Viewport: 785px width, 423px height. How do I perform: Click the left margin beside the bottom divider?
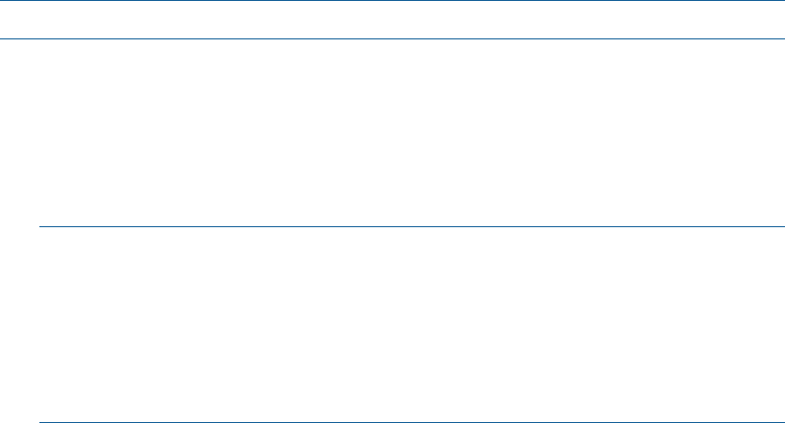pos(20,420)
